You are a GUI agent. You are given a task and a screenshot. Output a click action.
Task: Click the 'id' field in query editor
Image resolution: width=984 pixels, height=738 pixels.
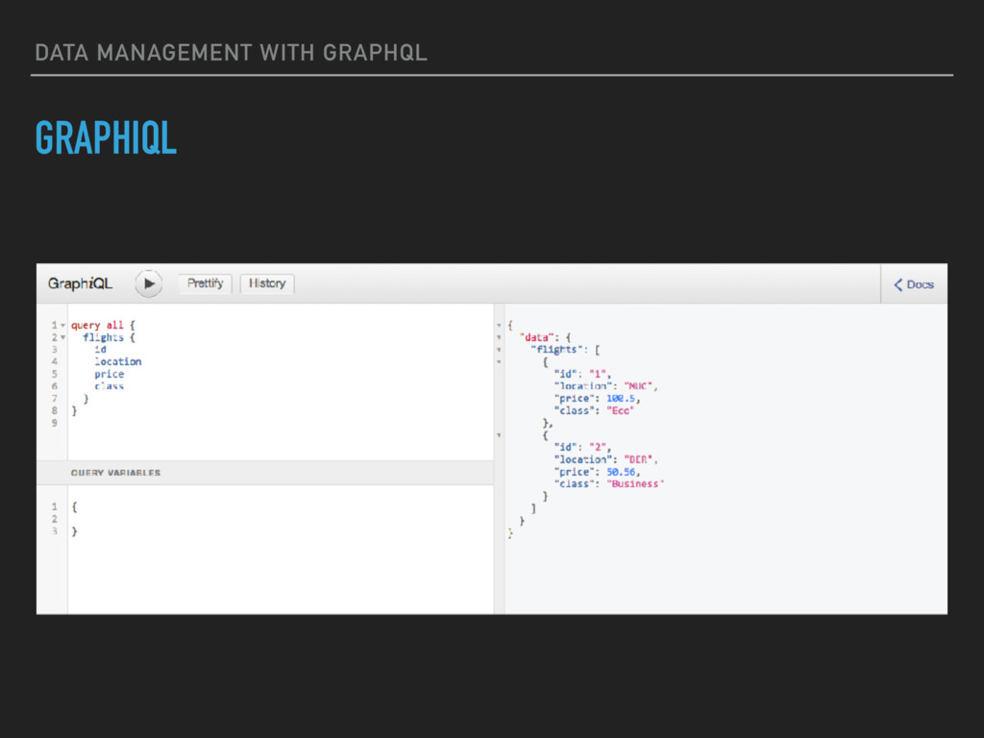click(x=100, y=350)
